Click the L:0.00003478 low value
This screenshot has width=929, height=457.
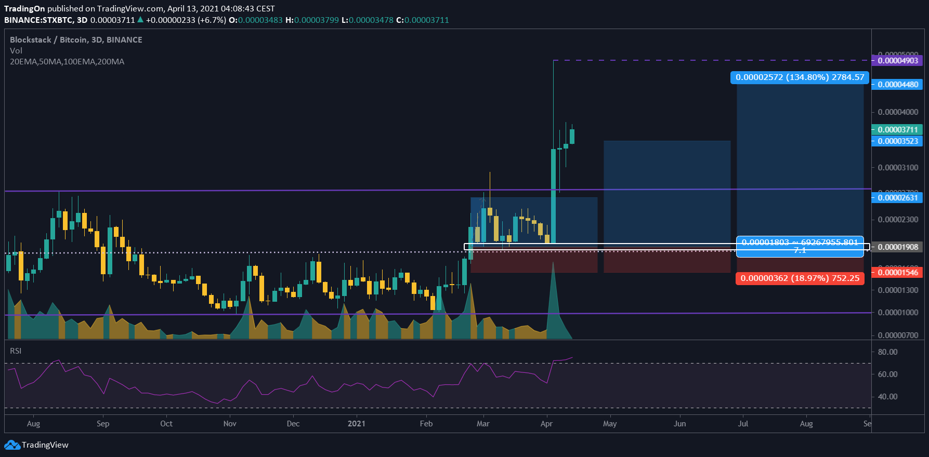pyautogui.click(x=368, y=20)
